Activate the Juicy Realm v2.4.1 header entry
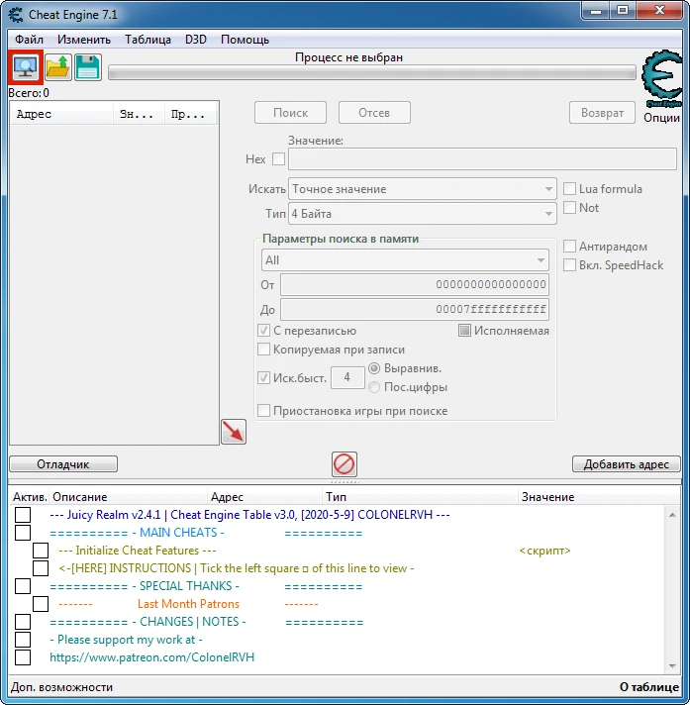This screenshot has width=690, height=705. pos(23,514)
